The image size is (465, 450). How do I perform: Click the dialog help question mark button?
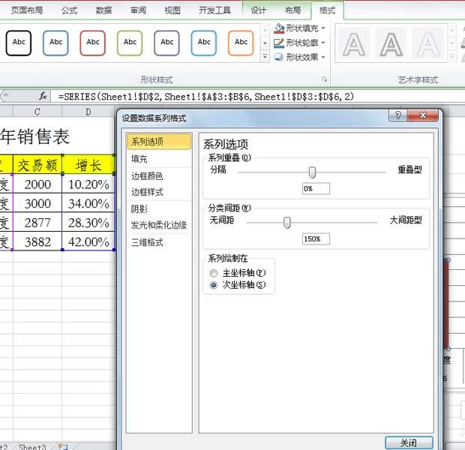pyautogui.click(x=398, y=115)
